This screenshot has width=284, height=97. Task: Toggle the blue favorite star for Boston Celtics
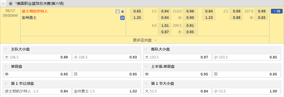[x=123, y=11]
